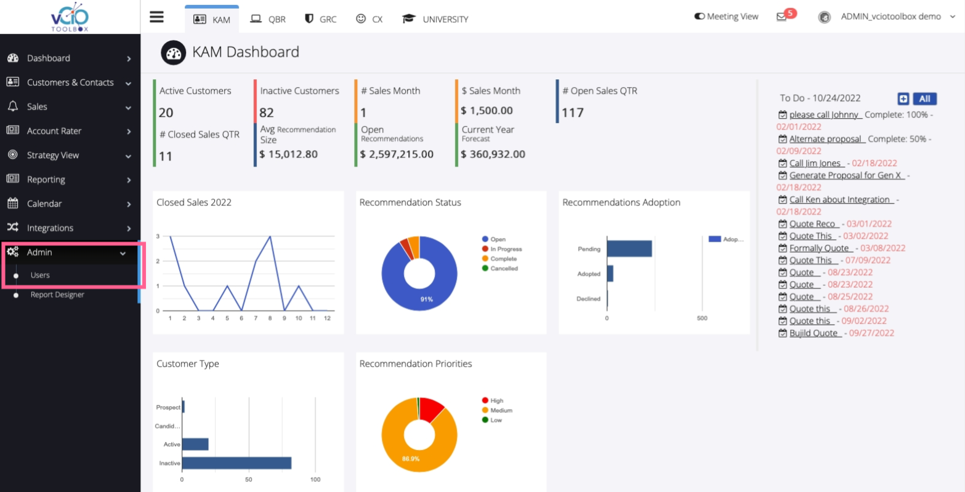Click the KAM Dashboard gauge icon
The height and width of the screenshot is (492, 965).
(x=173, y=53)
